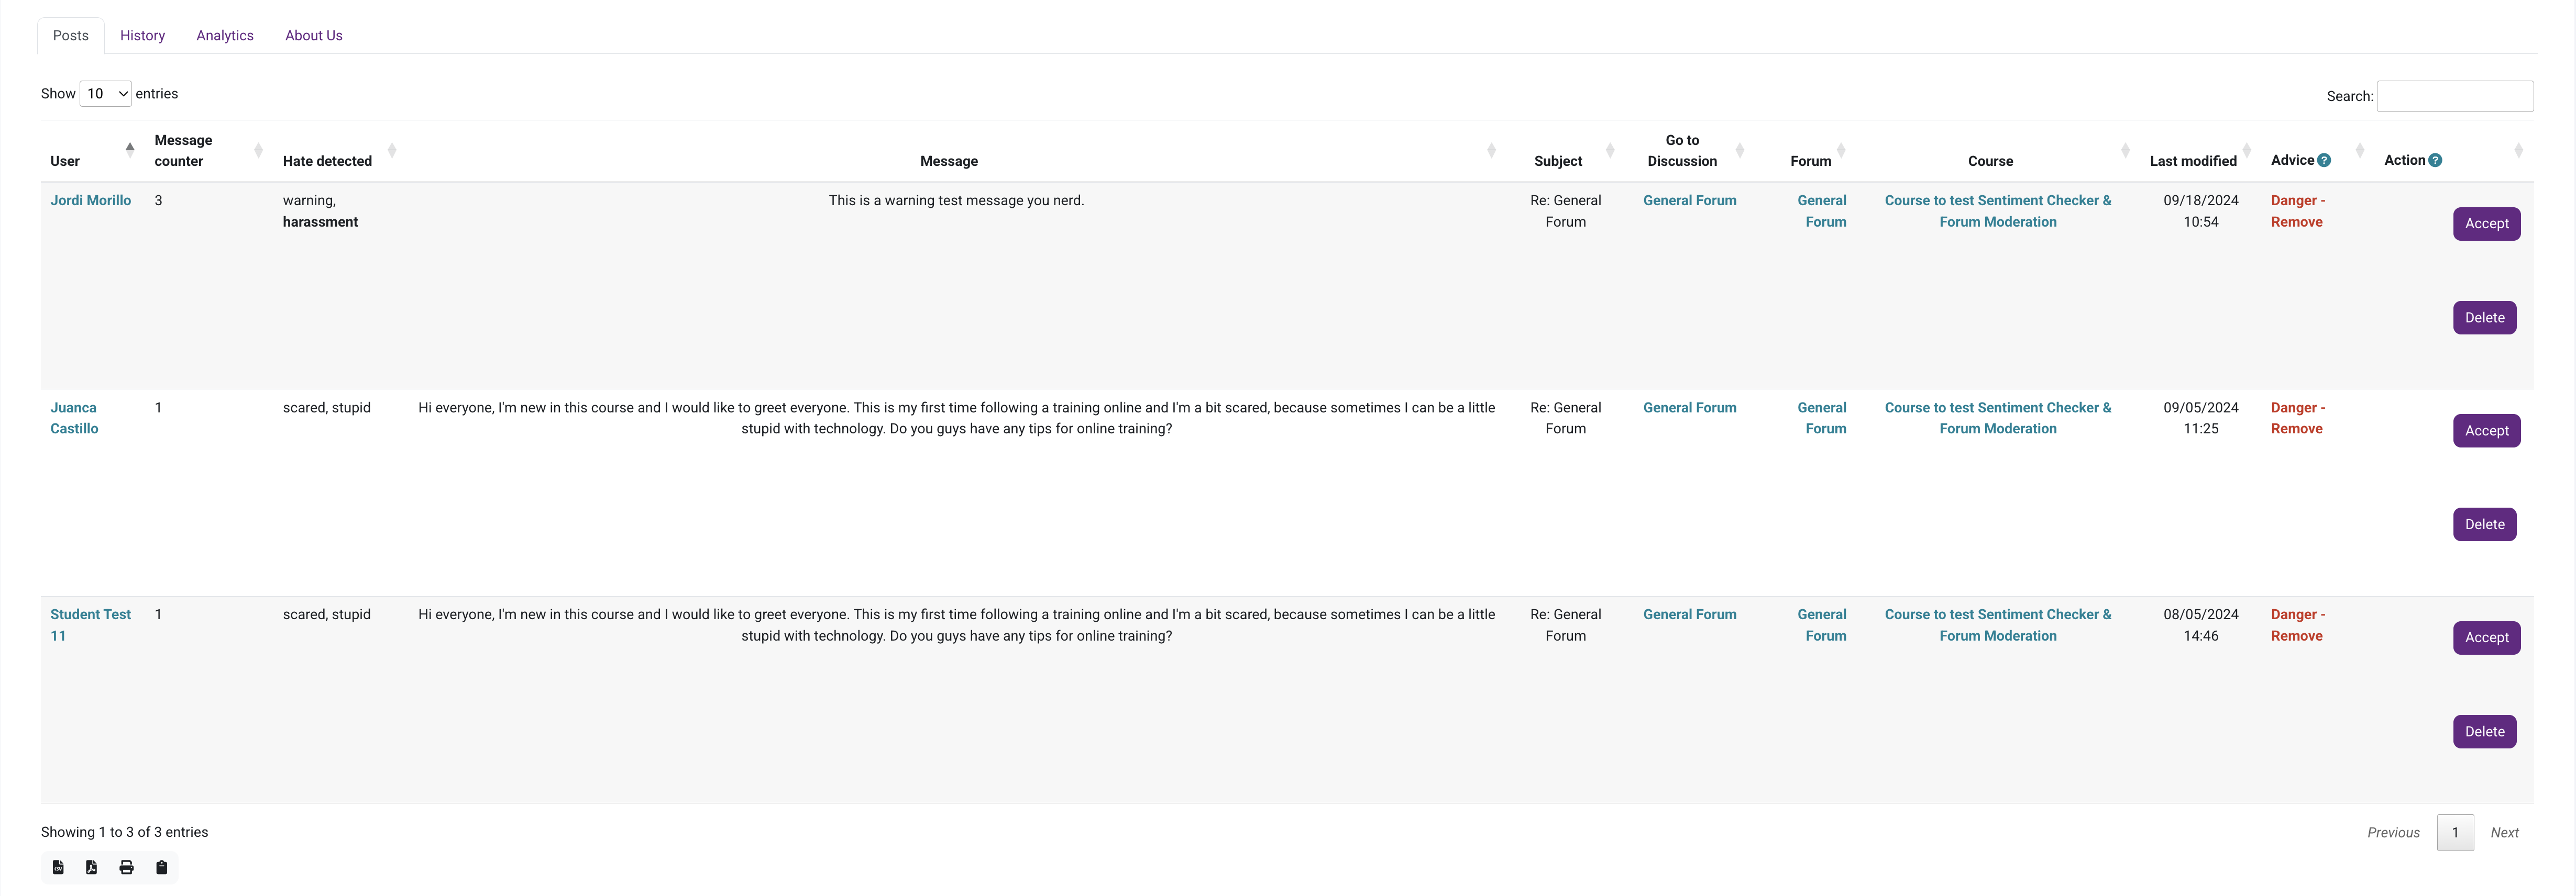Sort by Message counter column

(258, 150)
